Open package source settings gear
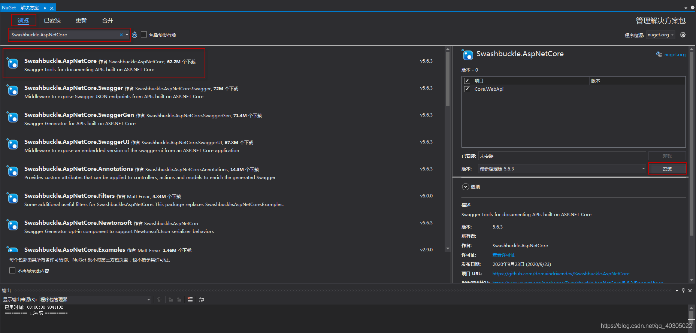Screen dimensions: 696x333 [683, 35]
